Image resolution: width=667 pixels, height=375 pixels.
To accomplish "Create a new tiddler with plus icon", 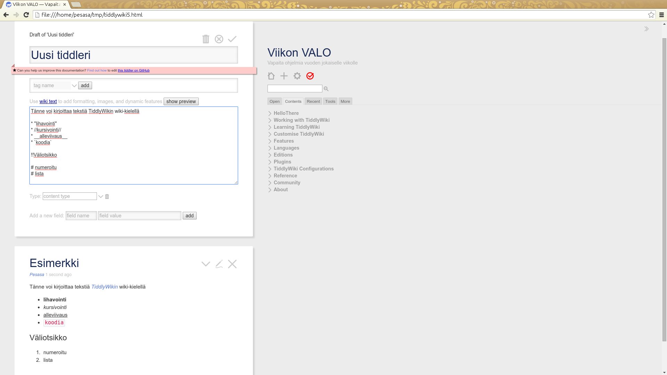I will (x=284, y=76).
